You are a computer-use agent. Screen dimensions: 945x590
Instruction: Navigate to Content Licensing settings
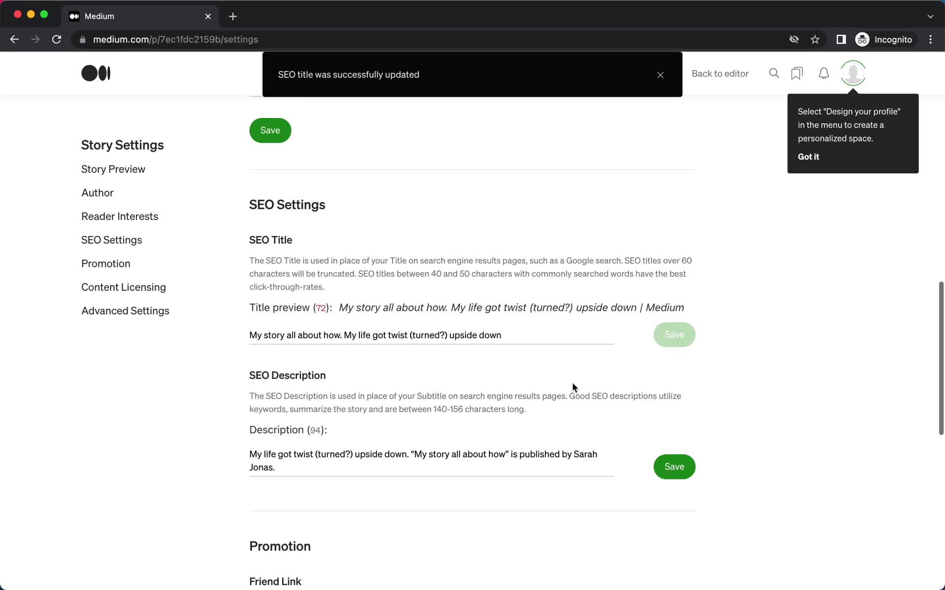(123, 287)
